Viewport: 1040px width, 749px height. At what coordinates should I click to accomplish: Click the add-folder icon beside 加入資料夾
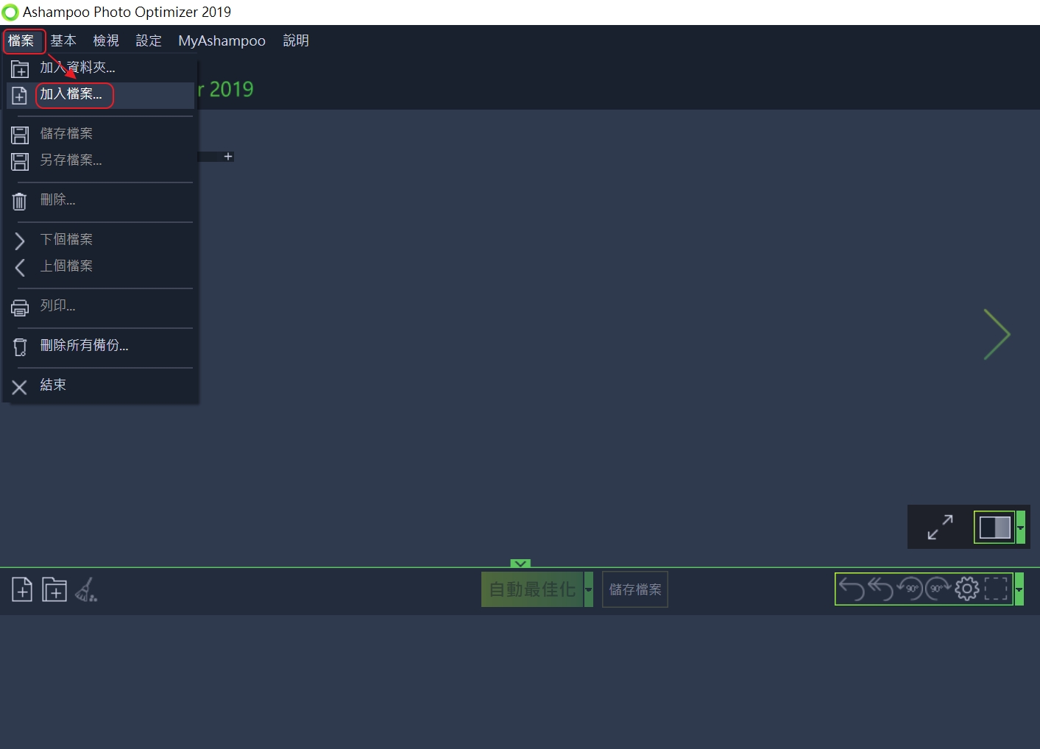point(20,69)
